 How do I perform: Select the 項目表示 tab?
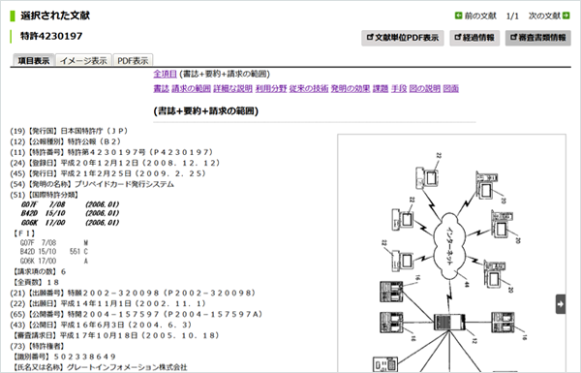[x=34, y=60]
